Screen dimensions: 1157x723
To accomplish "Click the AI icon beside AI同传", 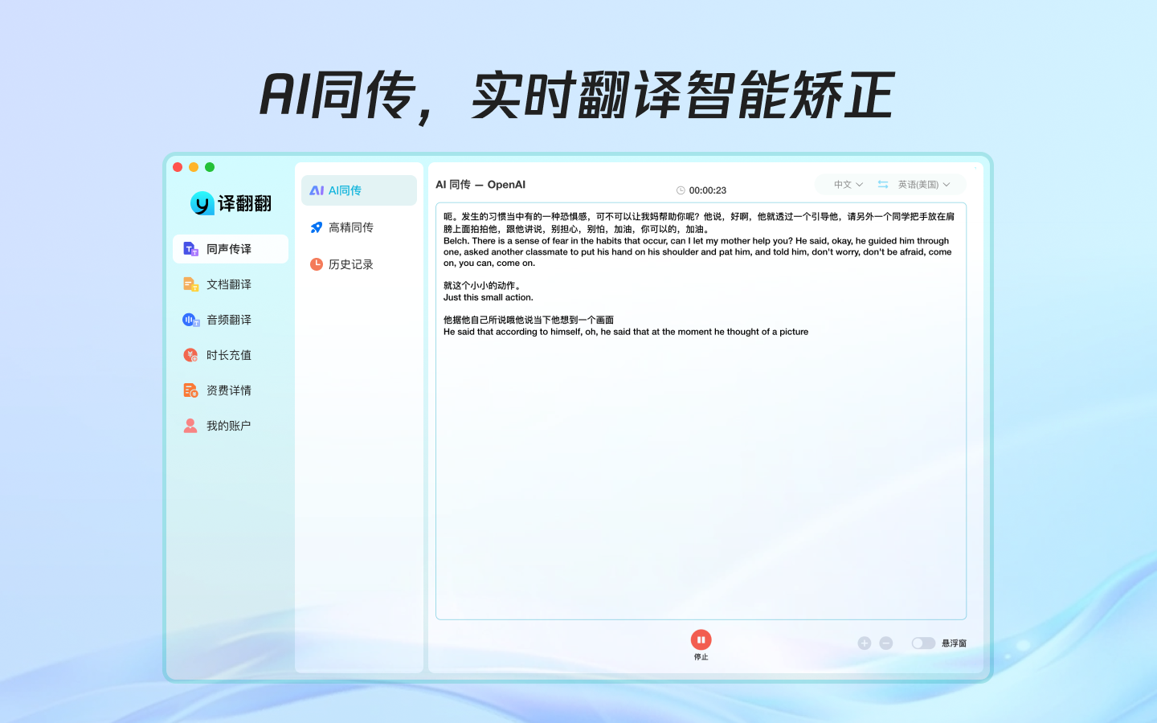I will coord(317,190).
